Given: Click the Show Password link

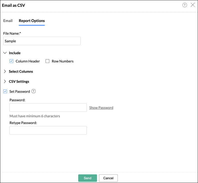Looking at the screenshot, I should pos(101,108).
